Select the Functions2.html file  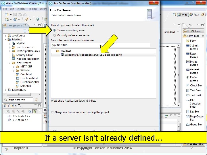(30, 82)
